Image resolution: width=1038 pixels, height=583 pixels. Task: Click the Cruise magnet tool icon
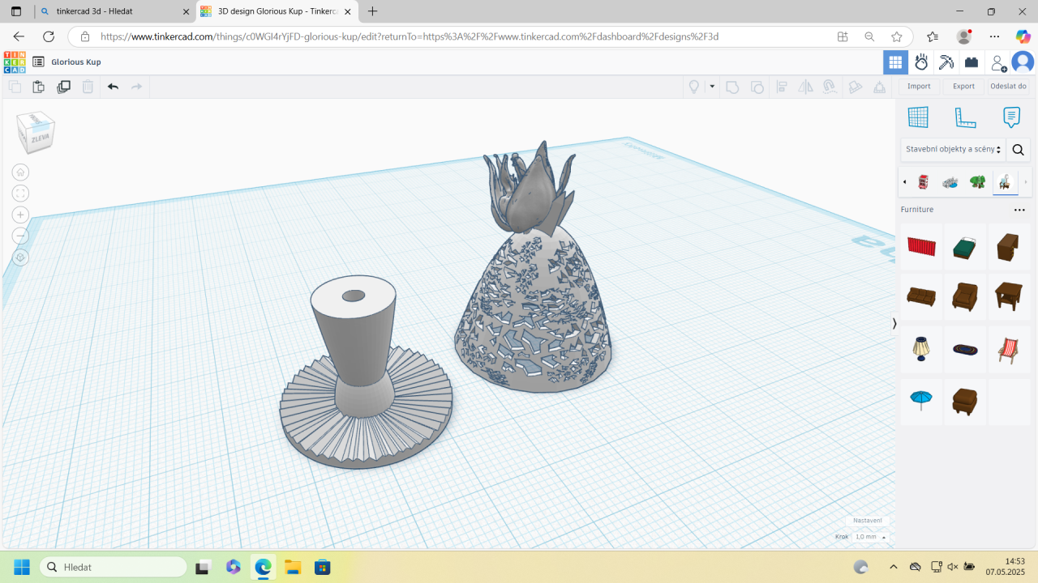[829, 87]
